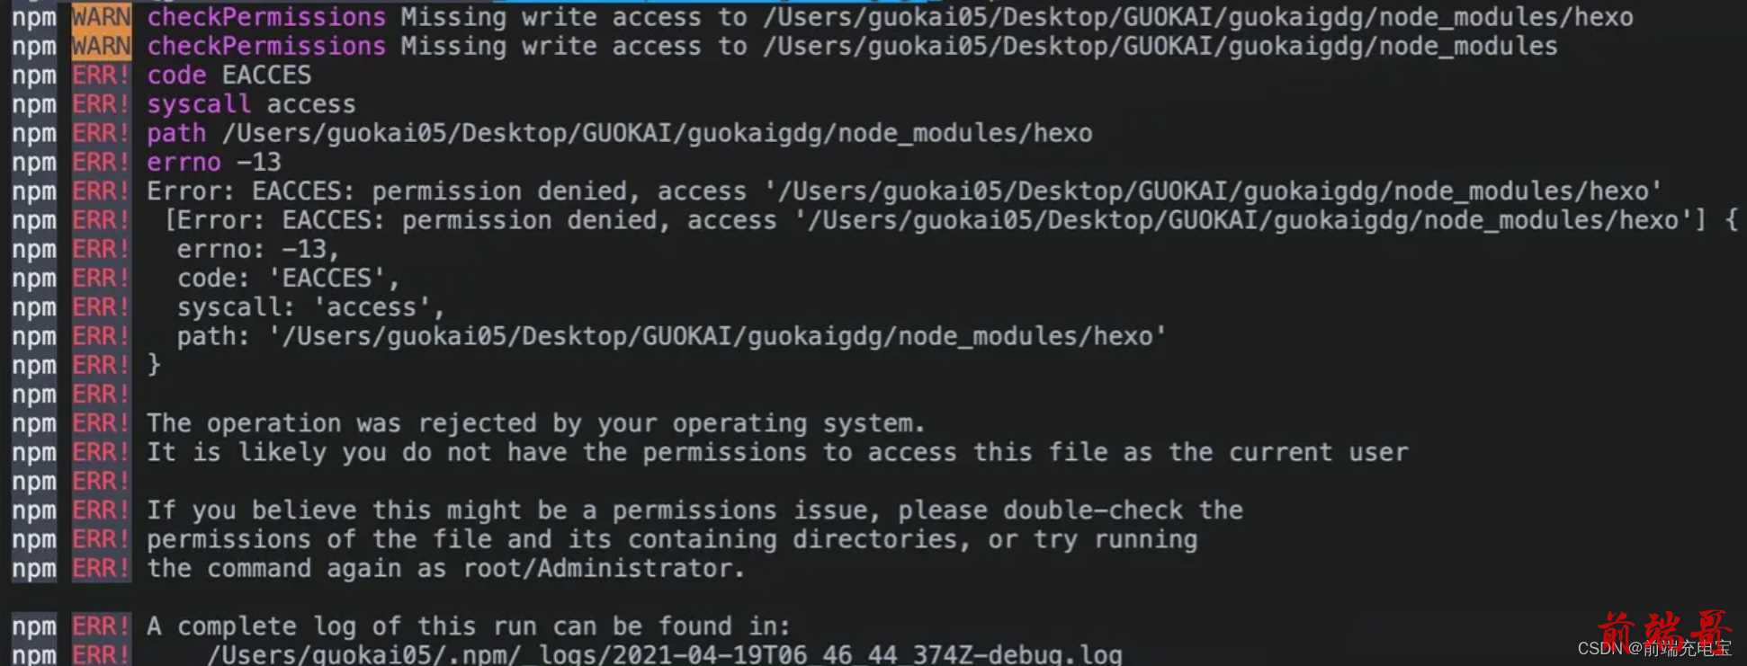
Task: Click 'A complete log of this run' line
Action: tap(469, 626)
